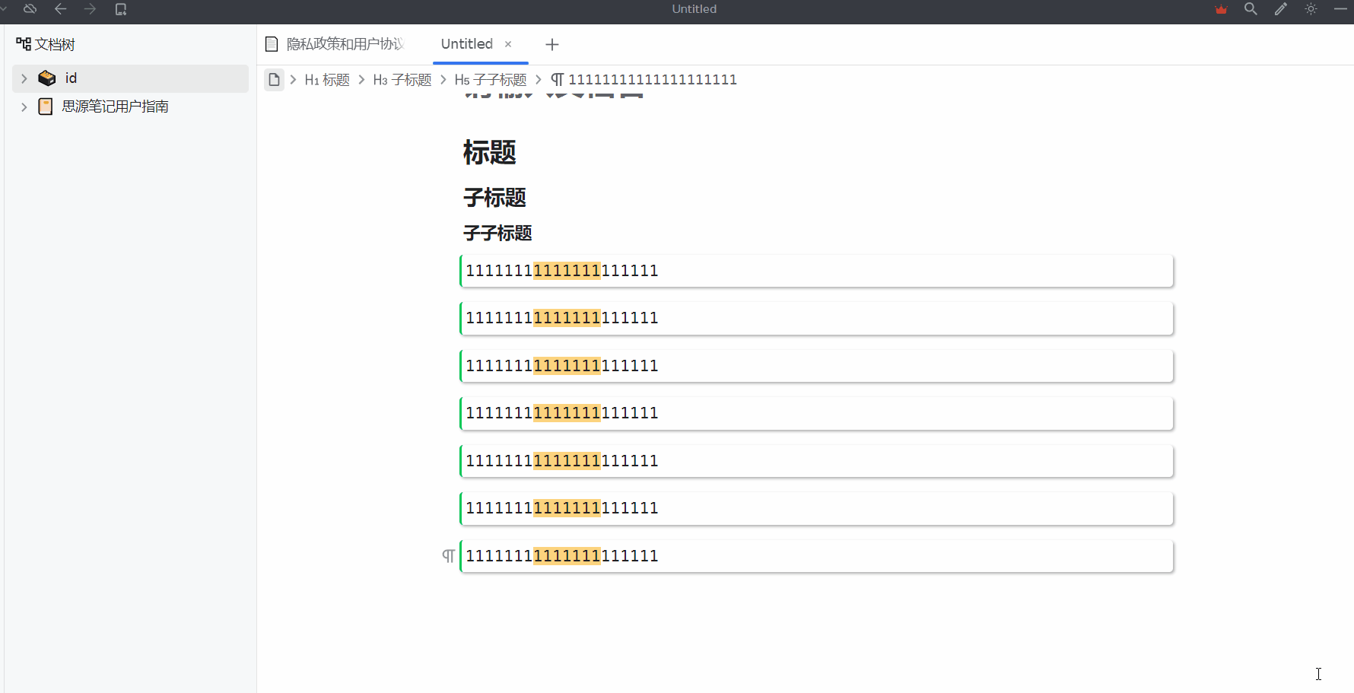The image size is (1354, 693).
Task: Click the document lock icon in title bar
Action: (121, 9)
